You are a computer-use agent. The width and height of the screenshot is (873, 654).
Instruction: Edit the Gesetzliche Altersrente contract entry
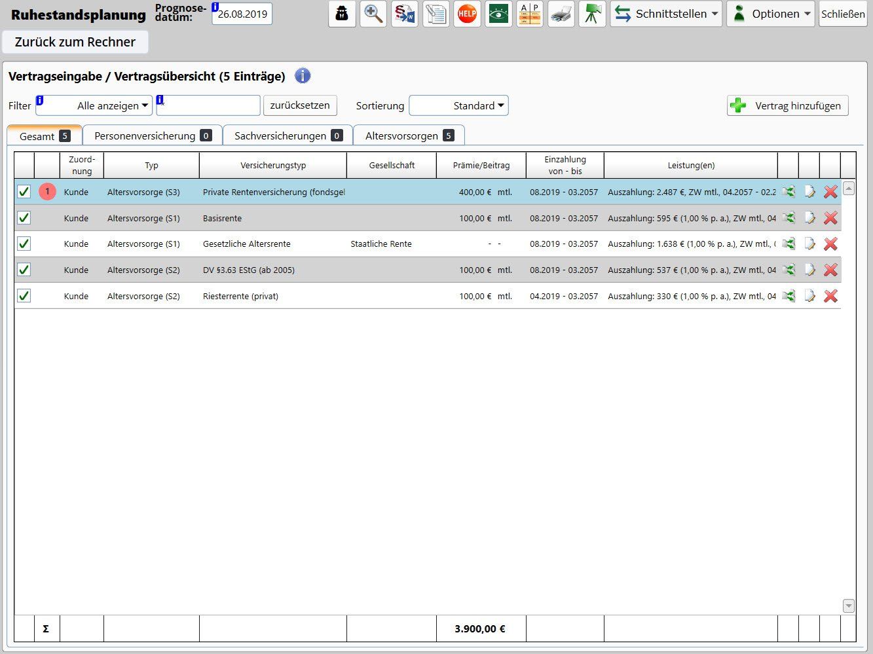point(809,244)
